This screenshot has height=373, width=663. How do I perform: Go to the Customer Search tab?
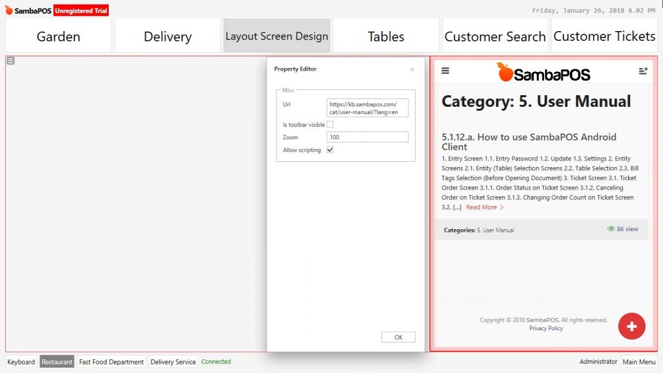point(495,36)
